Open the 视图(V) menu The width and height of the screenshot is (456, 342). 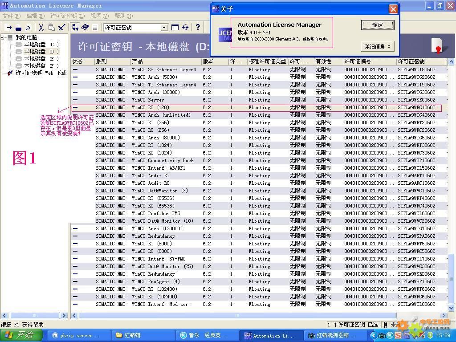(x=99, y=16)
